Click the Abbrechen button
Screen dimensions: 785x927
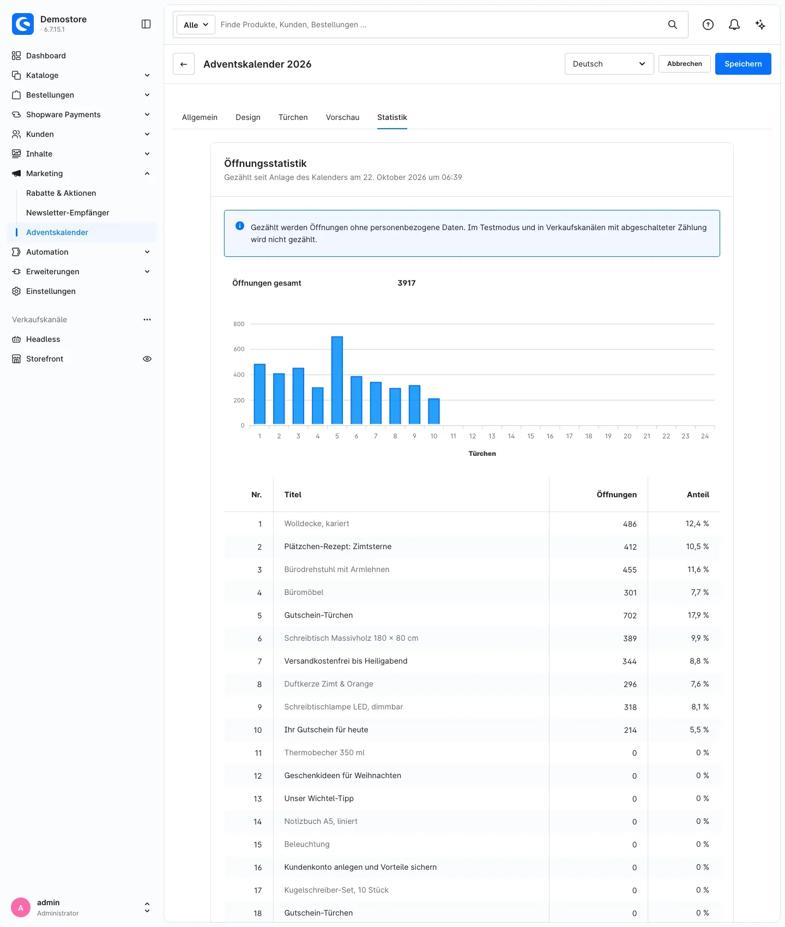[x=685, y=64]
